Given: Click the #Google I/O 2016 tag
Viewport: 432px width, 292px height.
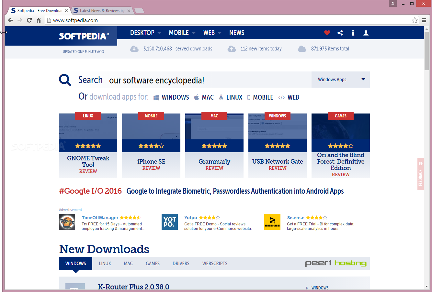Looking at the screenshot, I should click(90, 191).
